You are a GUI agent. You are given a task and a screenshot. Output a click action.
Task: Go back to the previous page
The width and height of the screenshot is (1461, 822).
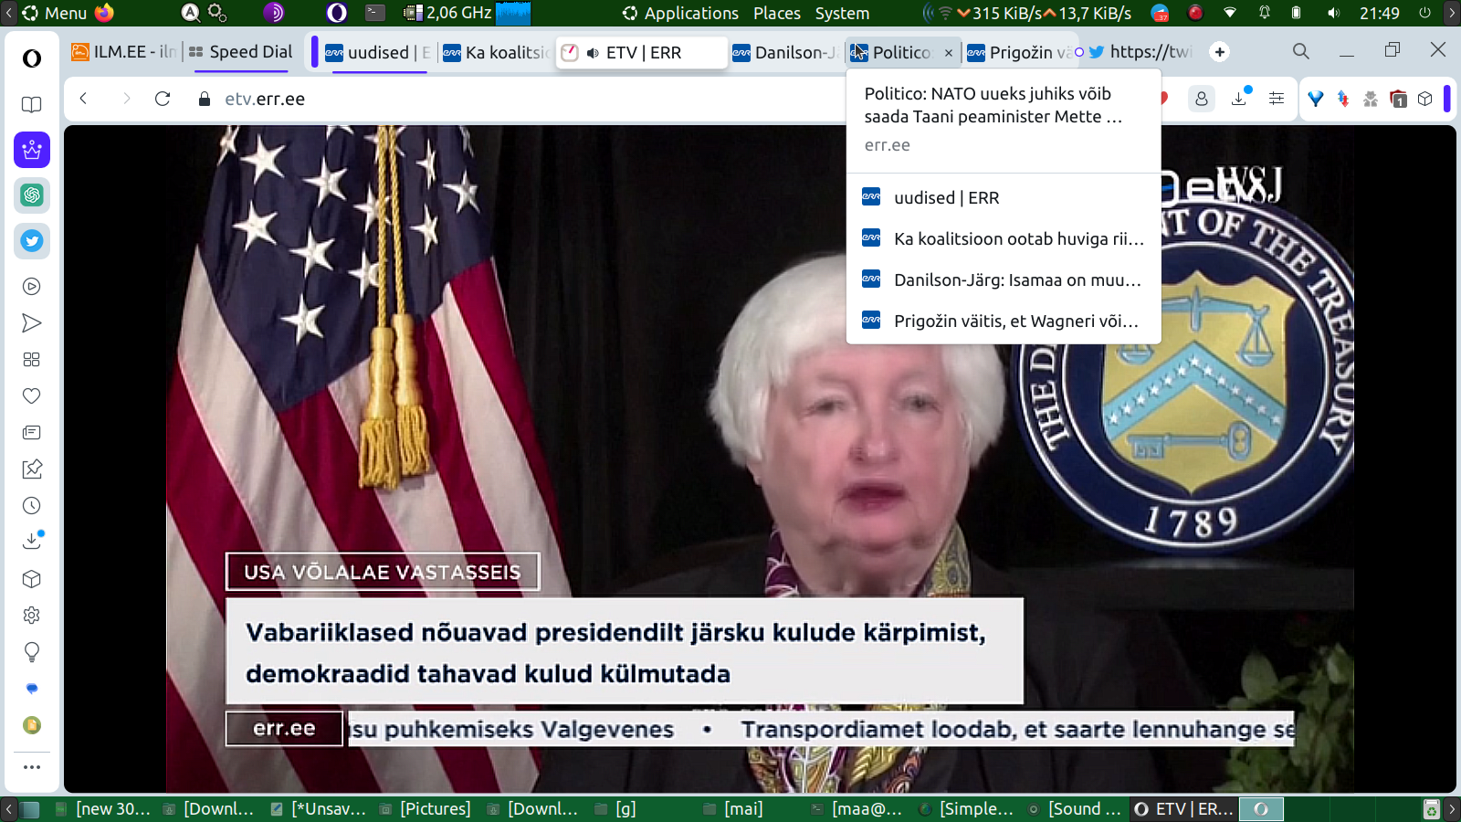click(83, 99)
